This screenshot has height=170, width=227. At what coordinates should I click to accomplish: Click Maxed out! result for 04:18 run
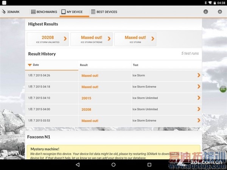pos(90,87)
